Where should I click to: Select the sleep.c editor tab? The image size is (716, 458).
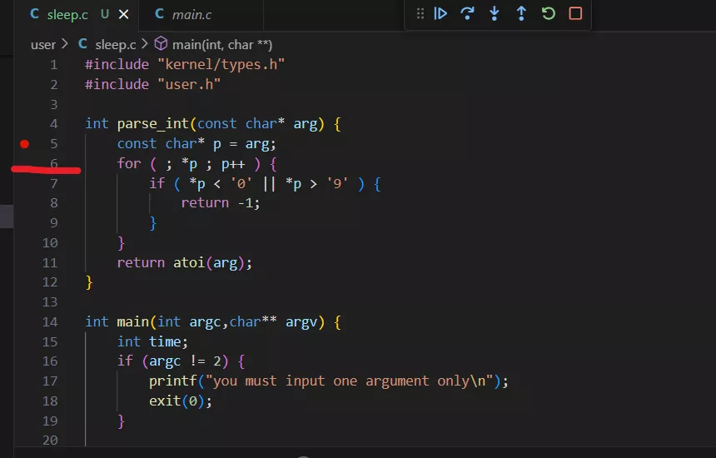67,15
